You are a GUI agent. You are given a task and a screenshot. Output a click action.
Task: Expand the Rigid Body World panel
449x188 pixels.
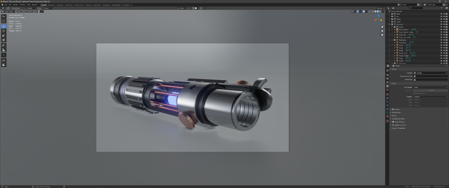(391, 119)
